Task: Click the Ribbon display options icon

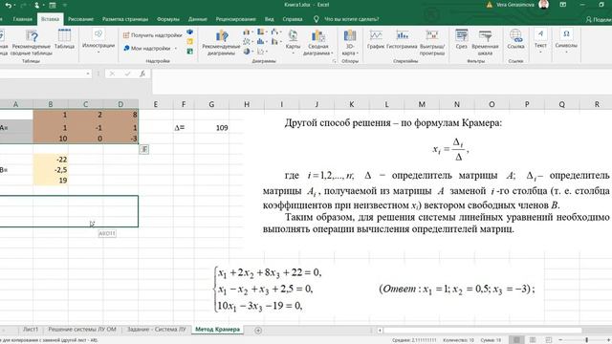Action: (x=563, y=5)
